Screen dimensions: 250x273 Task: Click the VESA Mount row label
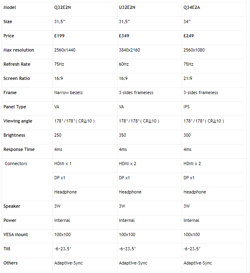[15, 235]
